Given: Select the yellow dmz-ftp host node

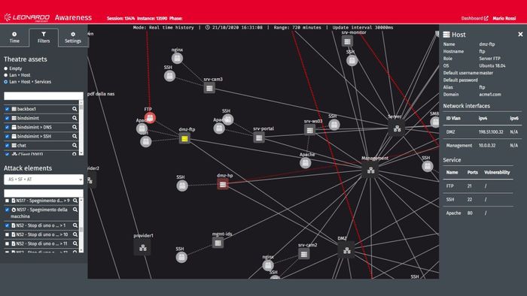Looking at the screenshot, I should pos(184,138).
